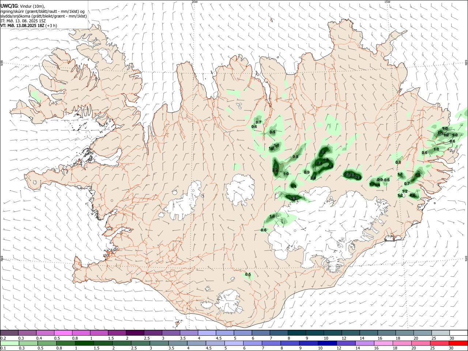Click the pale grey swatch labeled 25 in upper legend
The image size is (468, 351).
[x=441, y=333]
